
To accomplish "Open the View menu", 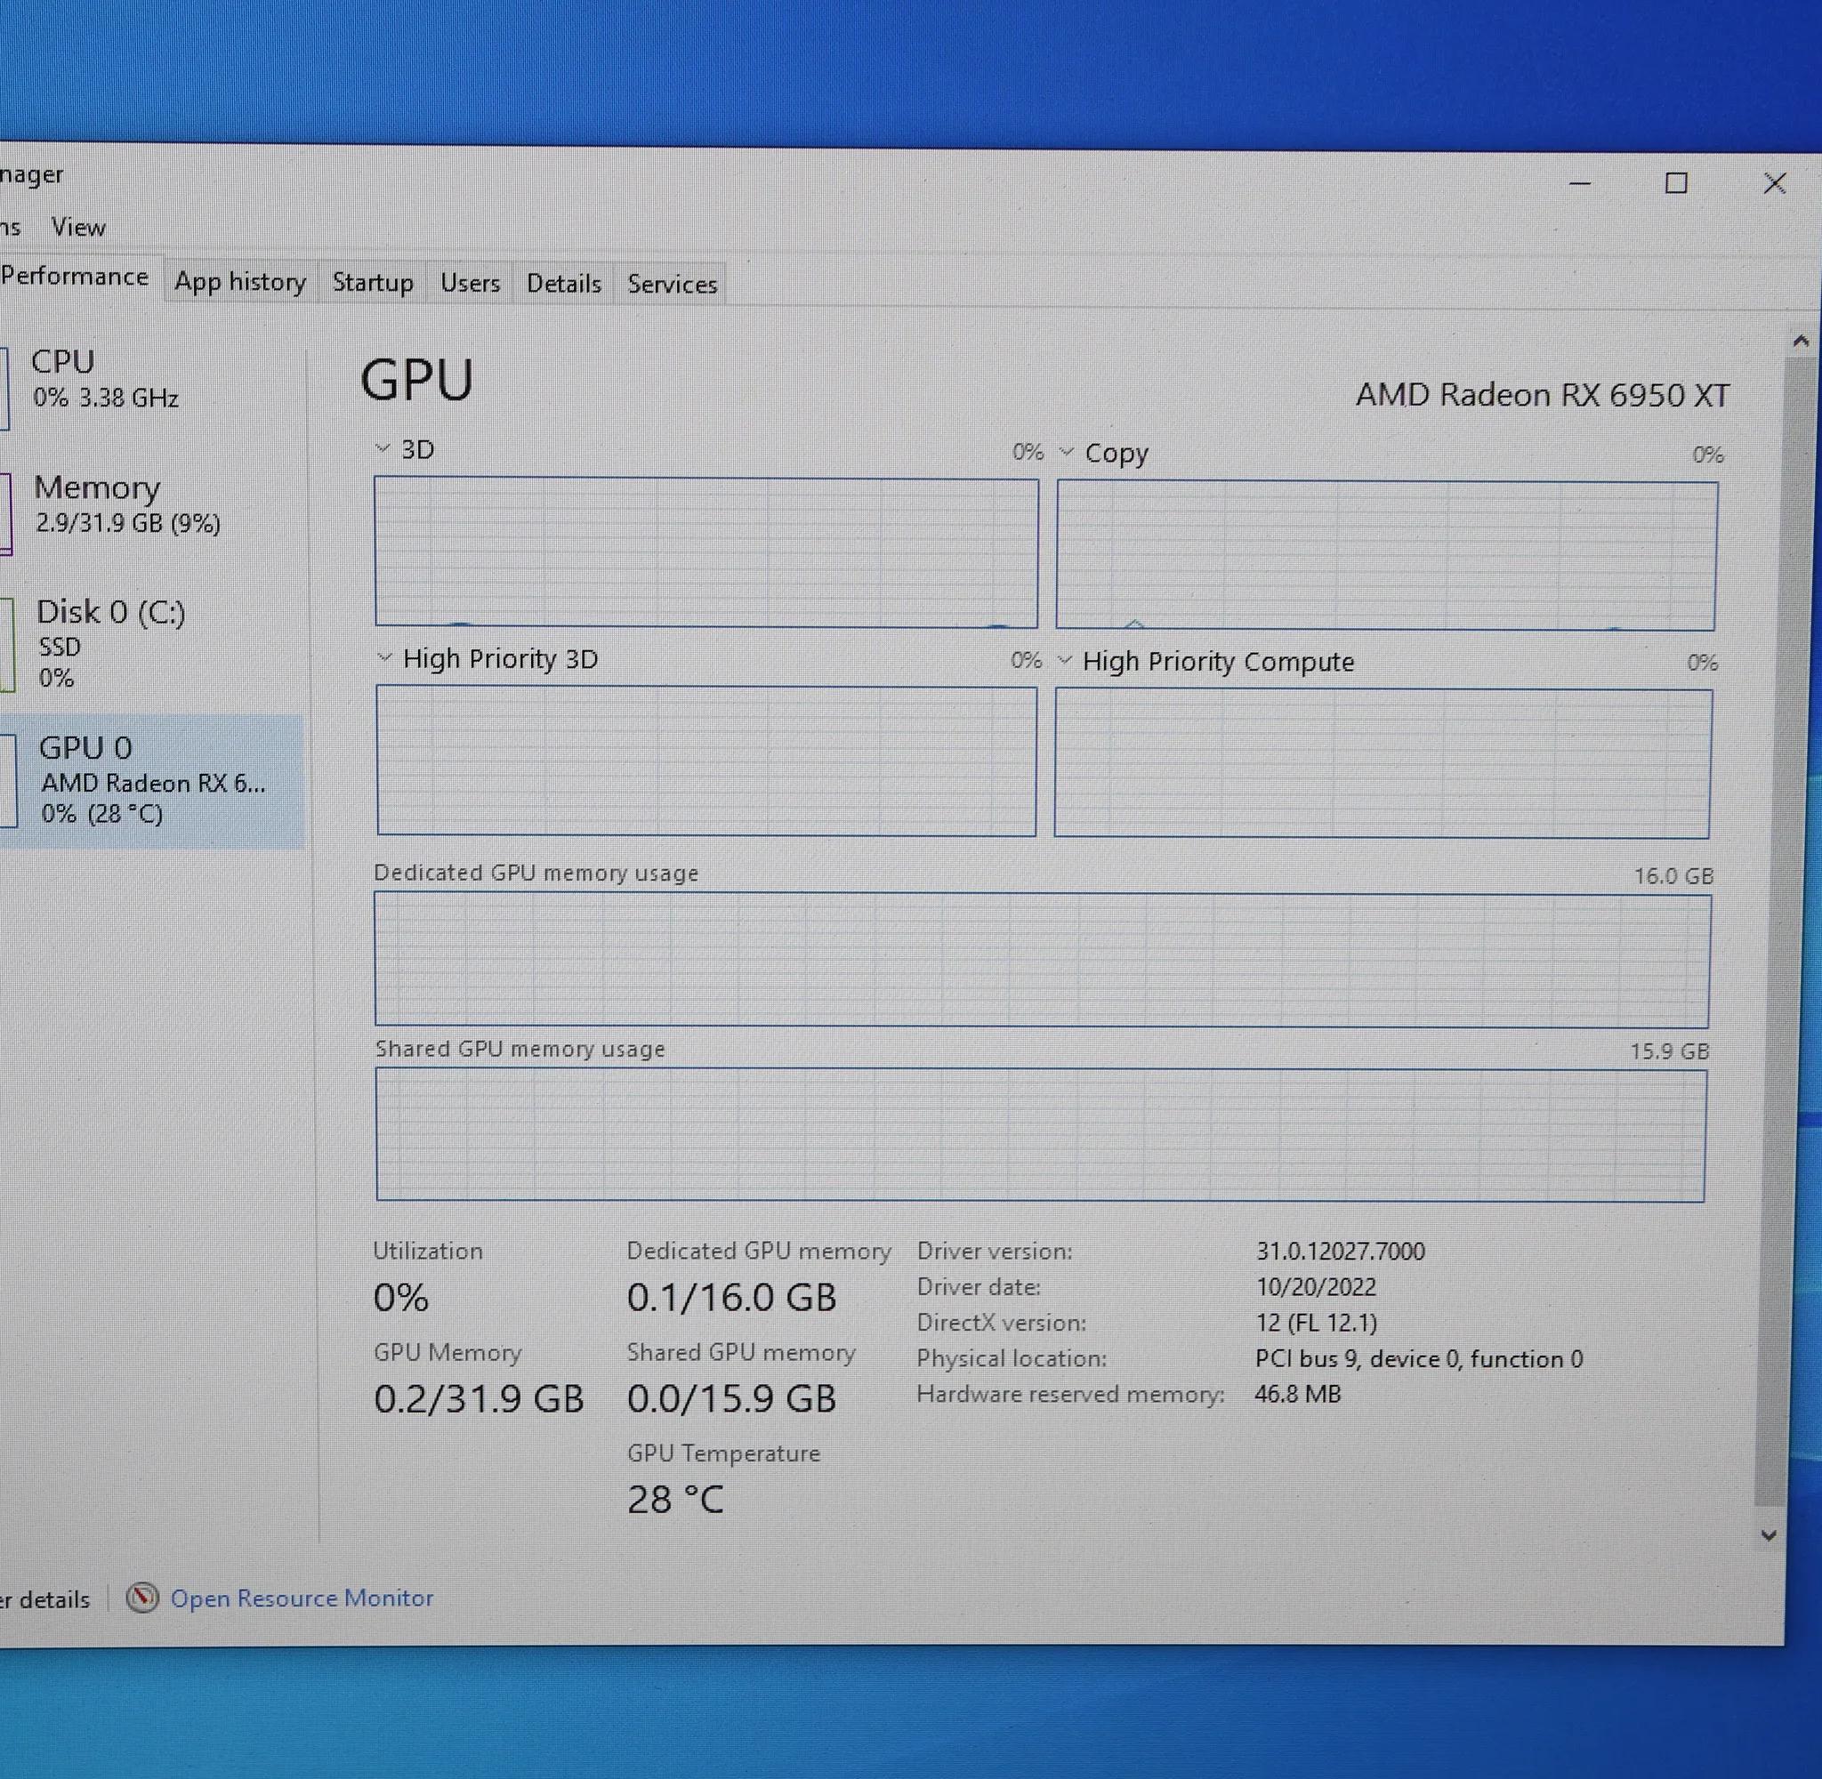I will tap(78, 227).
